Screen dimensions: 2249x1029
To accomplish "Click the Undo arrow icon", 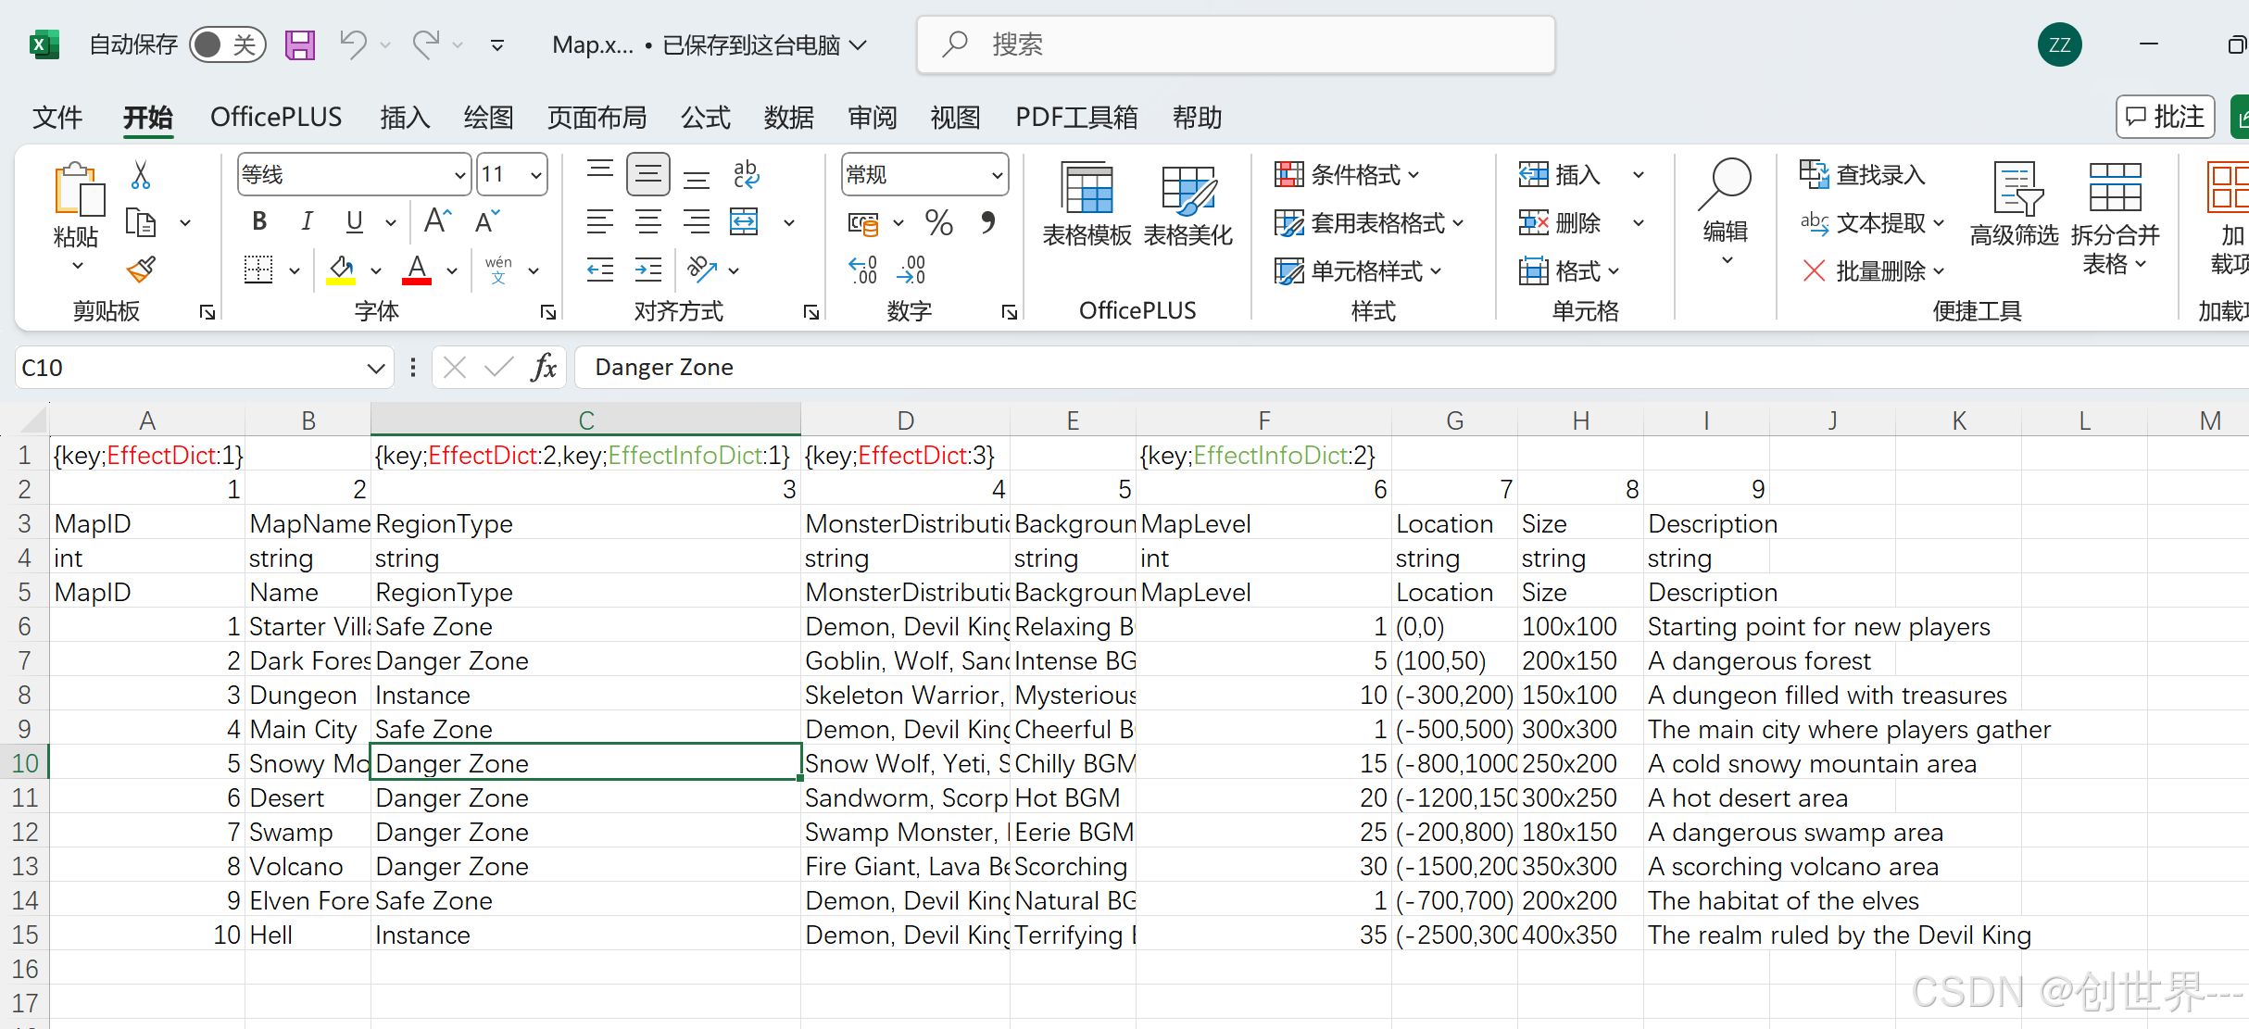I will pyautogui.click(x=353, y=44).
